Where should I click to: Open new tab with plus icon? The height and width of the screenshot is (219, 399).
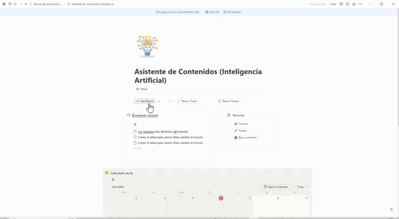(x=26, y=4)
